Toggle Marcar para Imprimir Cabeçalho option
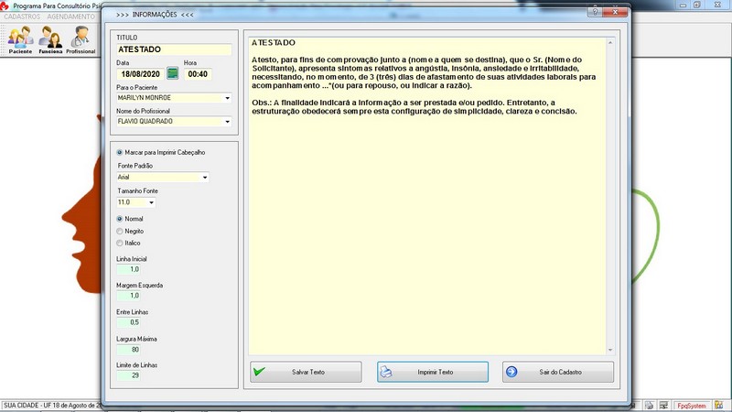This screenshot has width=732, height=412. coord(120,151)
